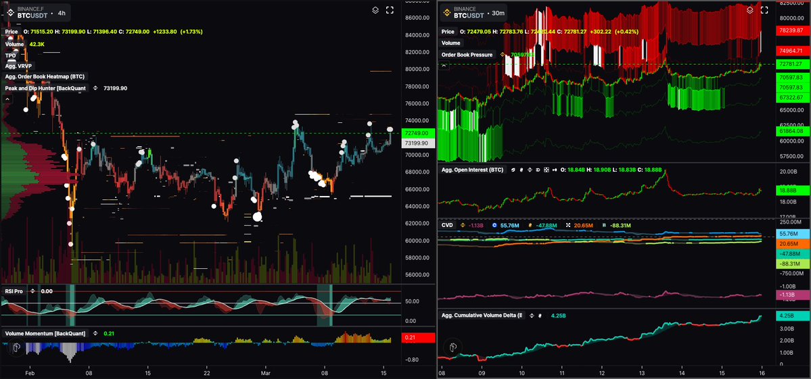Click the Order Book Pressure source icon
This screenshot has width=811, height=379.
tap(502, 54)
